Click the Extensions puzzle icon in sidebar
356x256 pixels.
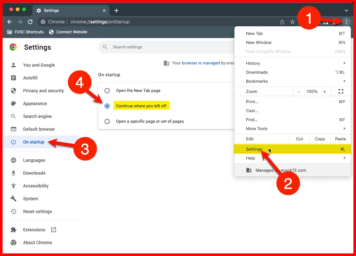13,230
